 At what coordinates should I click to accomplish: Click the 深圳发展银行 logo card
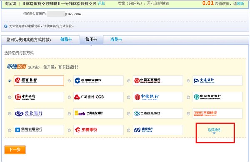click(x=39, y=130)
